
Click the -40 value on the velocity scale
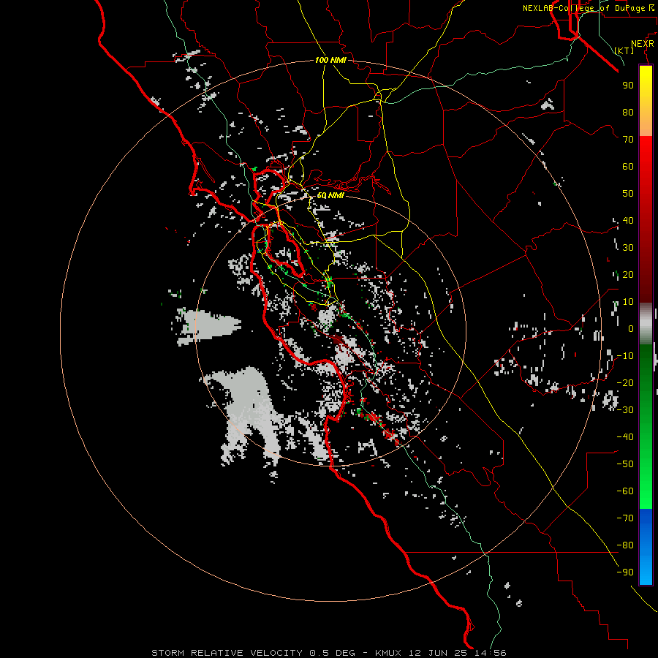625,437
